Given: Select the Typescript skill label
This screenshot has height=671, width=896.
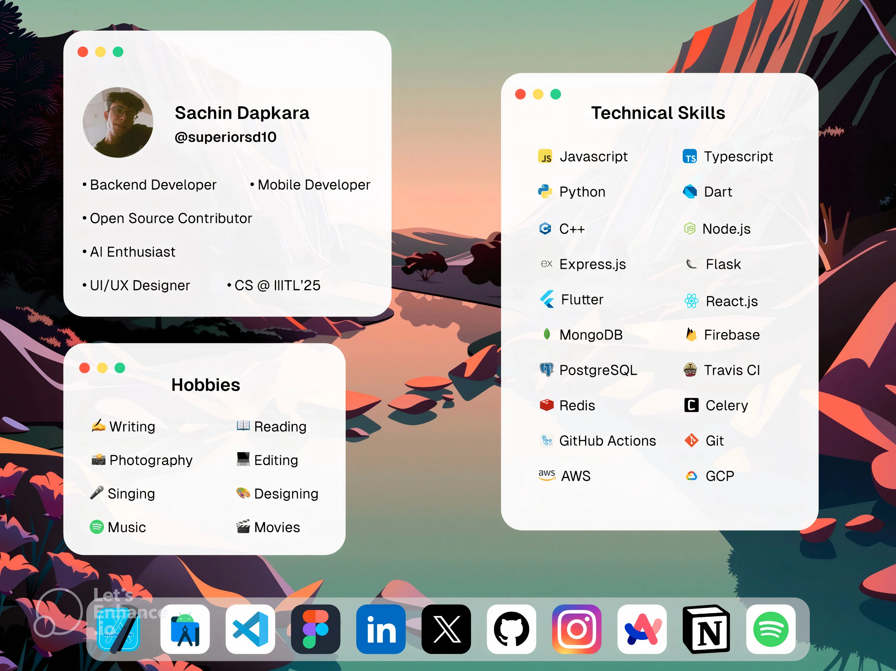Looking at the screenshot, I should pyautogui.click(x=738, y=156).
